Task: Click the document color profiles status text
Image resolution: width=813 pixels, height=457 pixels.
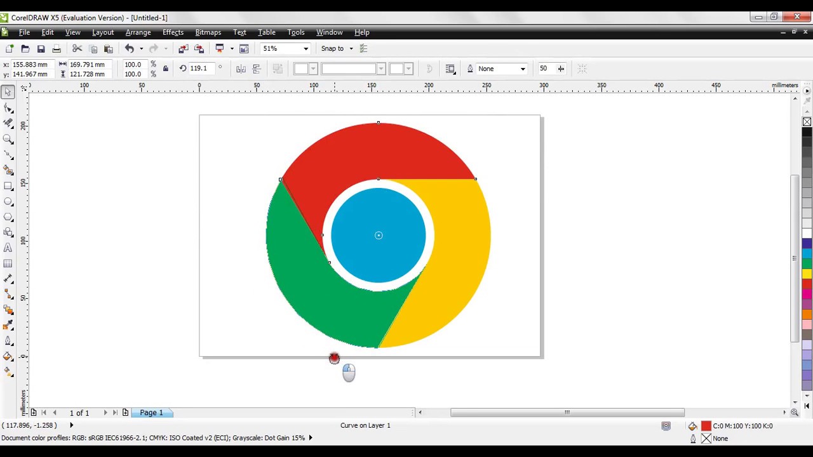Action: coord(152,437)
